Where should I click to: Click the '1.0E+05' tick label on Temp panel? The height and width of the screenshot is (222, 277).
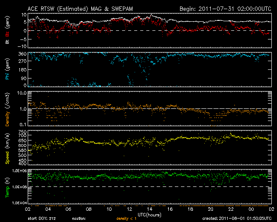pyautogui.click(x=19, y=187)
